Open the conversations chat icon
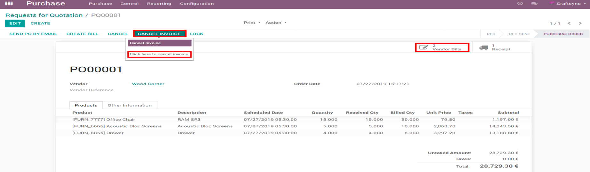590x172 pixels. pos(534,4)
